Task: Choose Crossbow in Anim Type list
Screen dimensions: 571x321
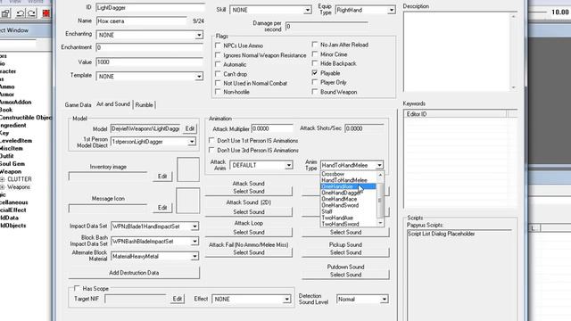Action: click(348, 174)
